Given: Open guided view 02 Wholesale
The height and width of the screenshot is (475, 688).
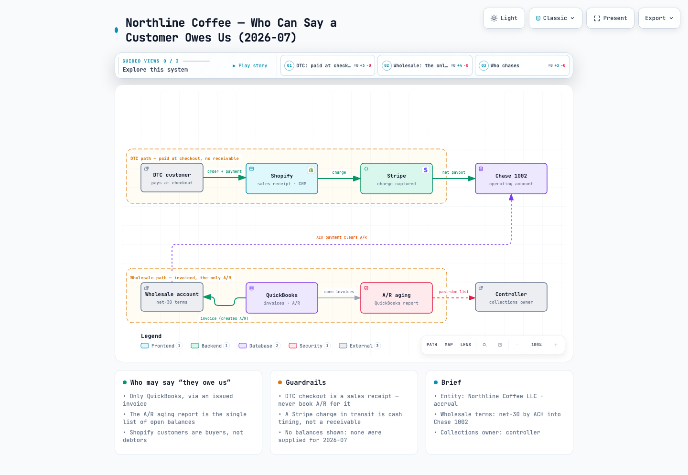Looking at the screenshot, I should tap(425, 66).
